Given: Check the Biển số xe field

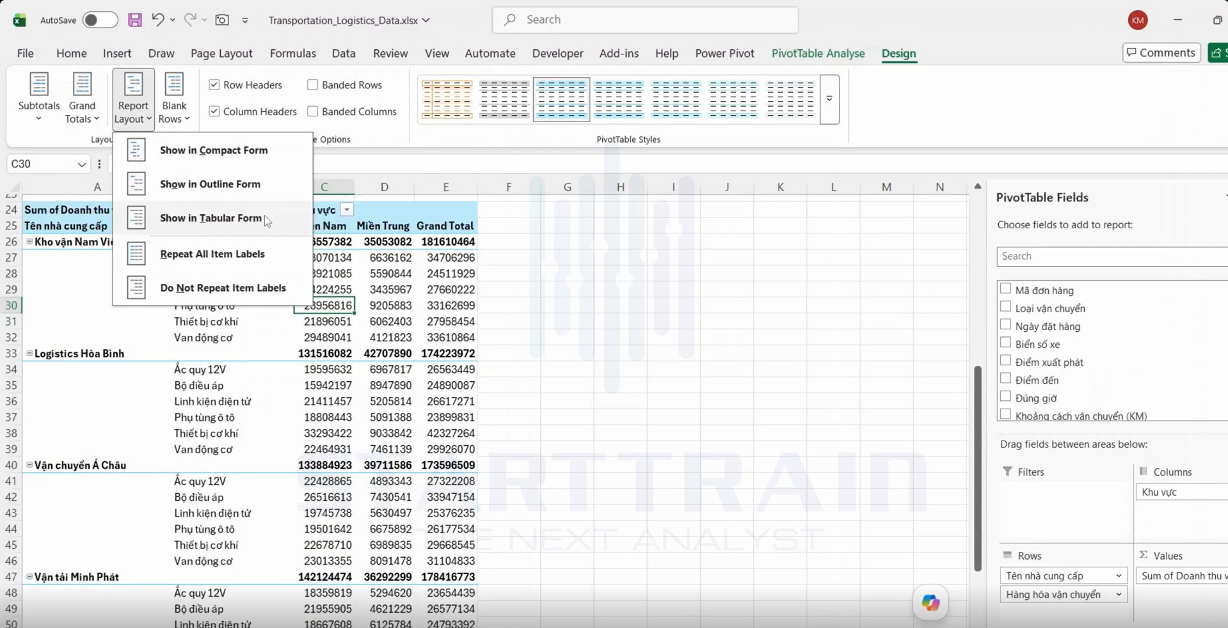Looking at the screenshot, I should pos(1005,343).
